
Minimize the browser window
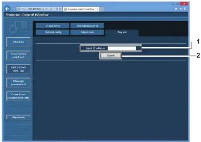173,4
